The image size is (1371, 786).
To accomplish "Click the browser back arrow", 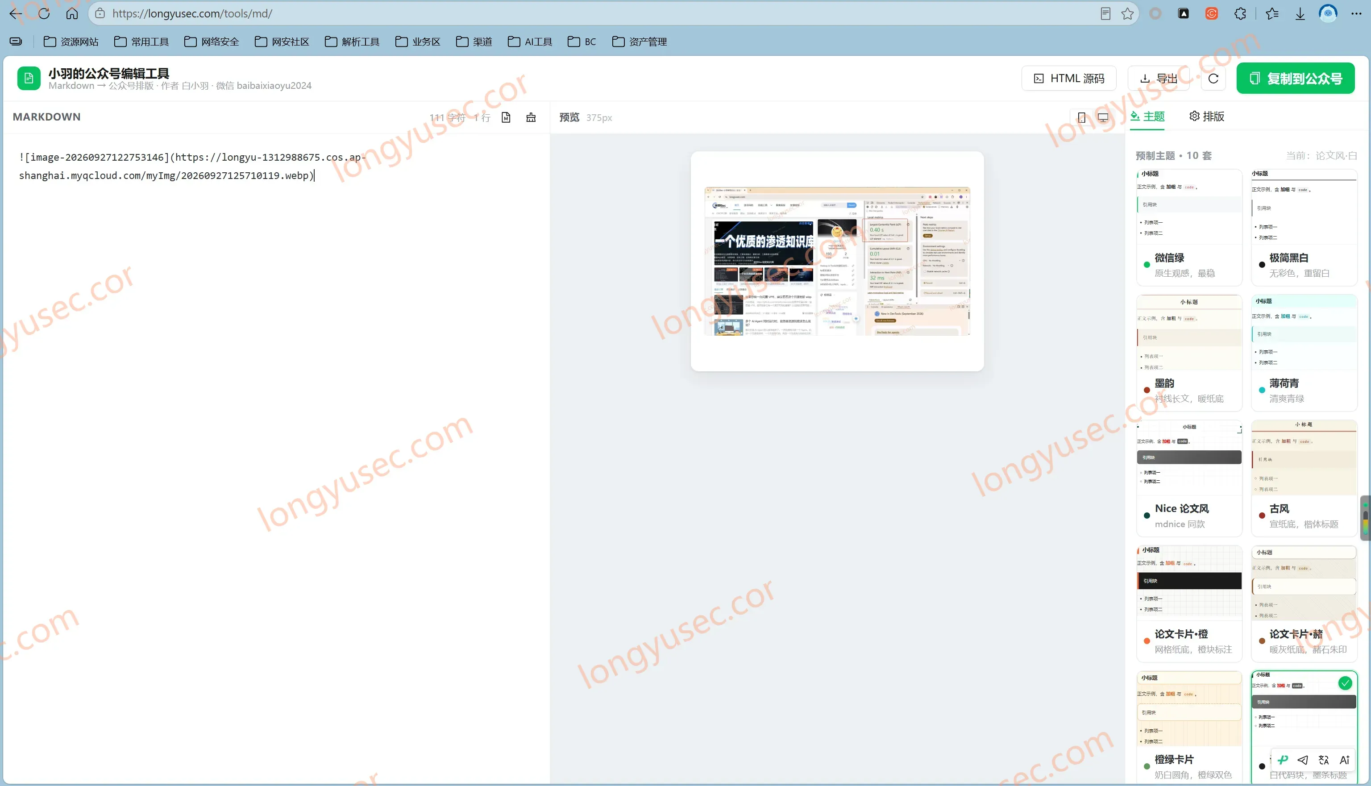I will [16, 13].
